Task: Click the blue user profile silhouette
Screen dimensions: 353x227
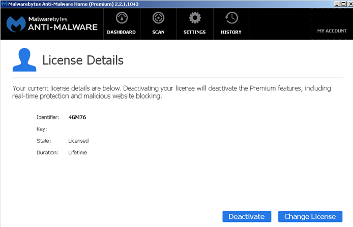Action: point(24,60)
